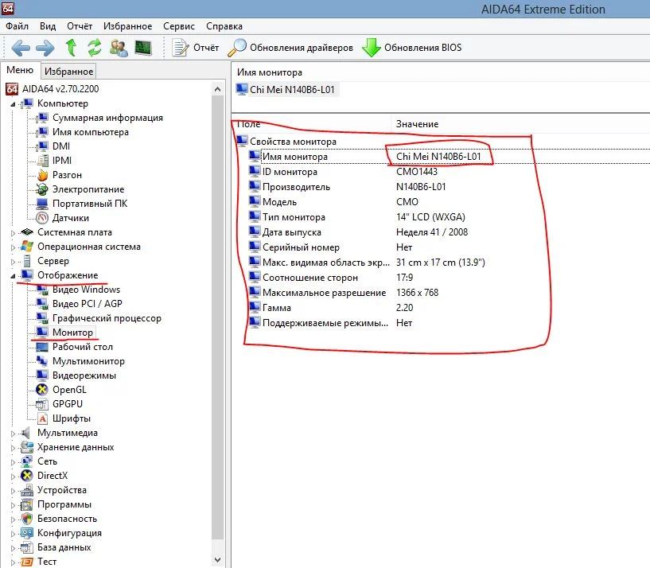Click the Тест benchmark icon
Screen dimensions: 650x568
[27, 562]
